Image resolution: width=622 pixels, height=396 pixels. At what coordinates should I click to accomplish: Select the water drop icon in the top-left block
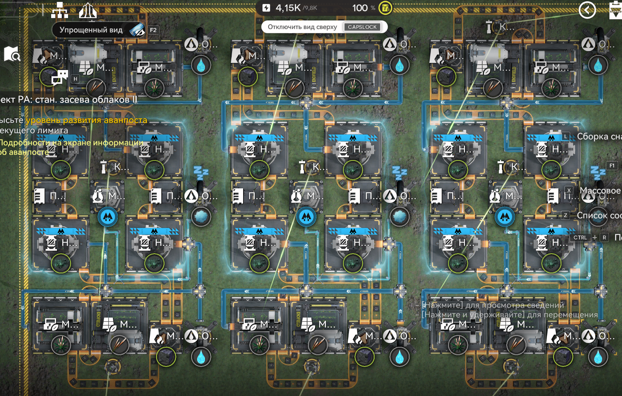[201, 65]
